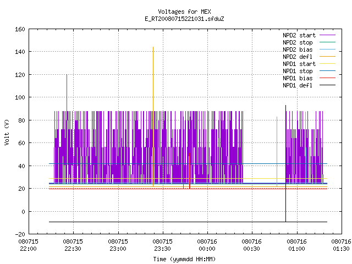
Task: Click the "NPD1 defl" legend label
Action: click(298, 86)
